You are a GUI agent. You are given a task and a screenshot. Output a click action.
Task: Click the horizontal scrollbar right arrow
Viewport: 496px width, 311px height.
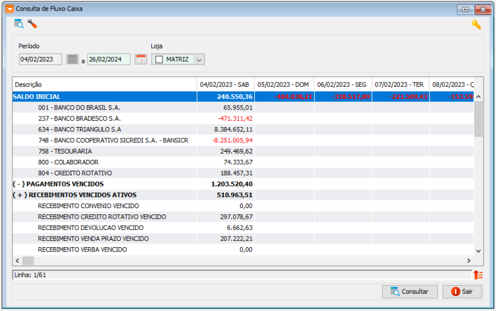[469, 261]
